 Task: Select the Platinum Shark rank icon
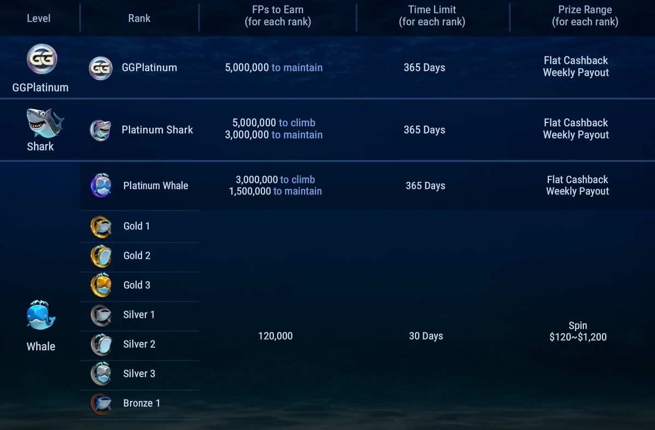coord(101,130)
